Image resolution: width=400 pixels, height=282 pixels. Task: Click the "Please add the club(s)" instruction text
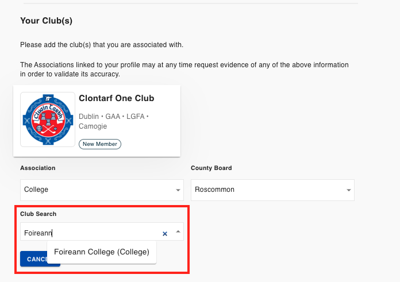click(102, 45)
